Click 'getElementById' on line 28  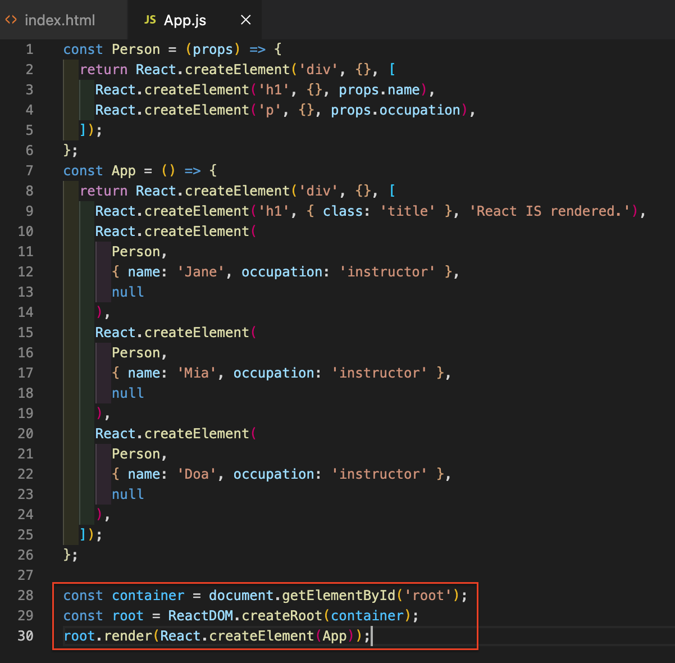tap(339, 596)
